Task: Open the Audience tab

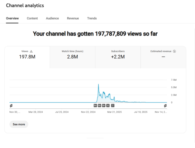Action: click(x=52, y=19)
